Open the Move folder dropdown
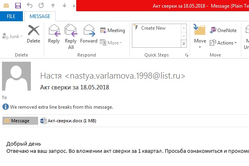 point(200,36)
